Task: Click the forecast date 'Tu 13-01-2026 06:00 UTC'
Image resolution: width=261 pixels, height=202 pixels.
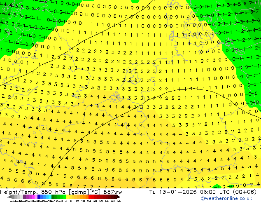Action: [x=190, y=192]
